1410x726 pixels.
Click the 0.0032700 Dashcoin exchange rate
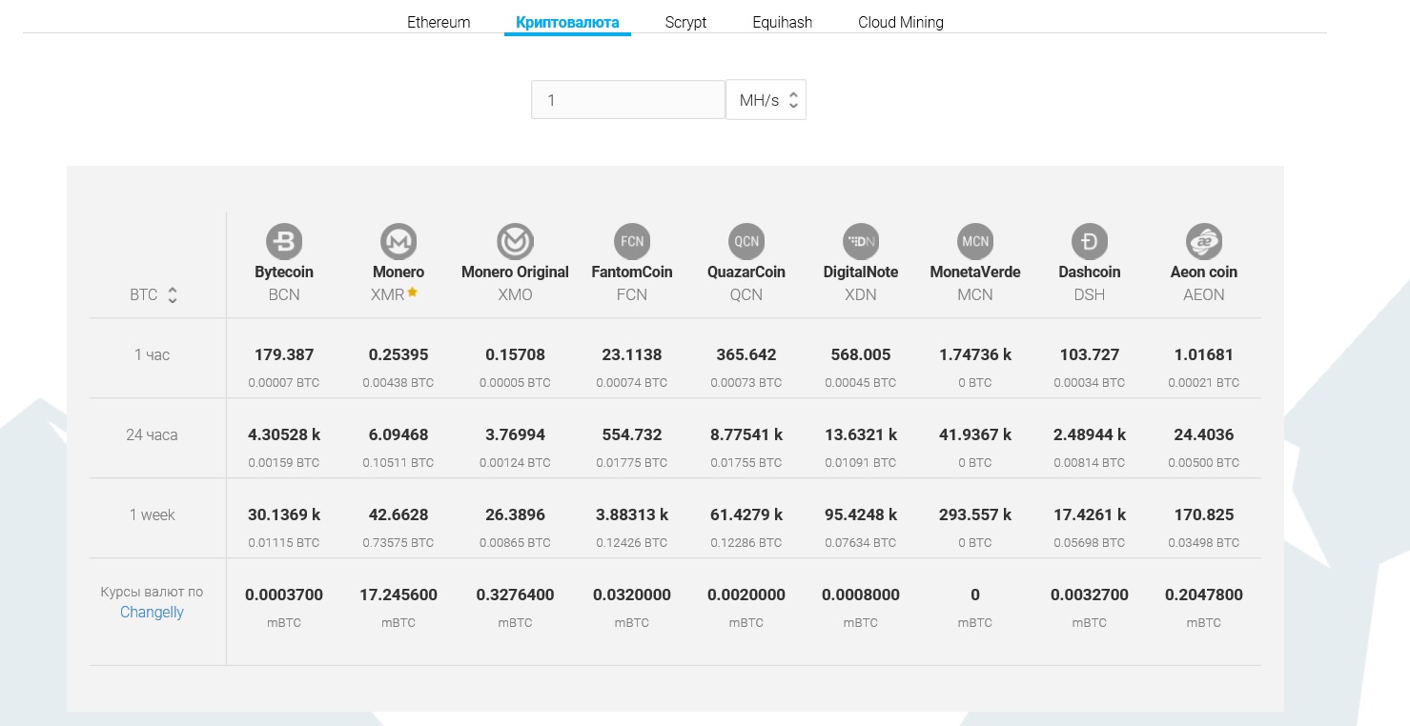[x=1090, y=595]
